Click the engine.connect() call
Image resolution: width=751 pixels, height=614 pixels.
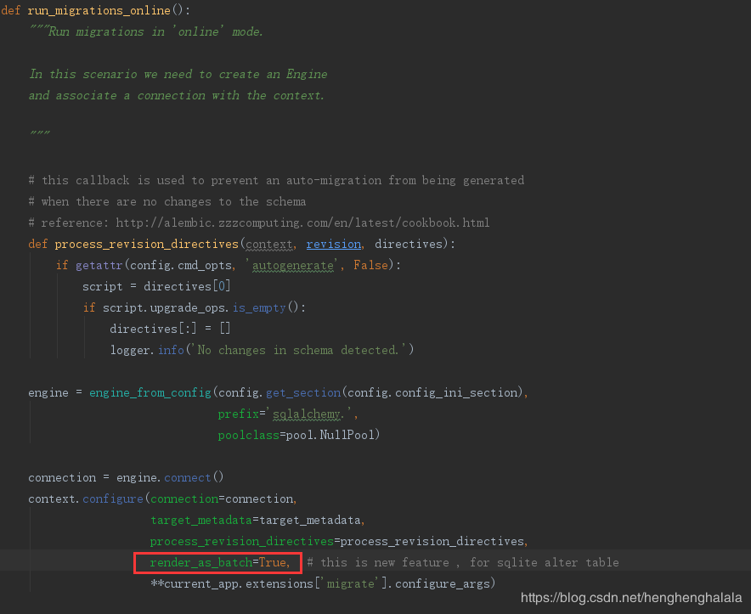[x=170, y=477]
